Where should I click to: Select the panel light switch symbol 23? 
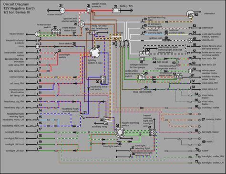pyautogui.click(x=56, y=53)
